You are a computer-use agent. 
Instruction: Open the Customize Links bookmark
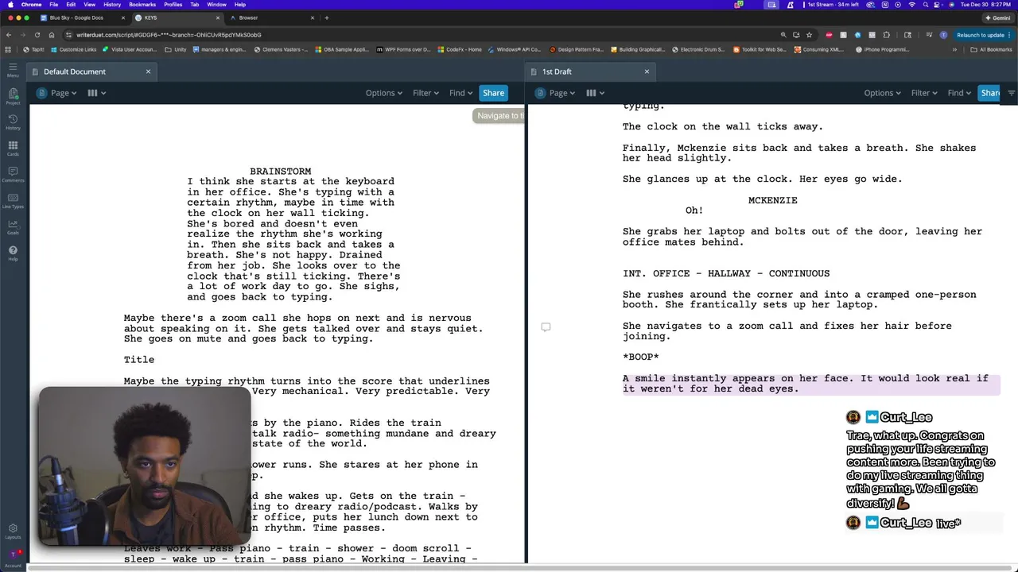(72, 49)
